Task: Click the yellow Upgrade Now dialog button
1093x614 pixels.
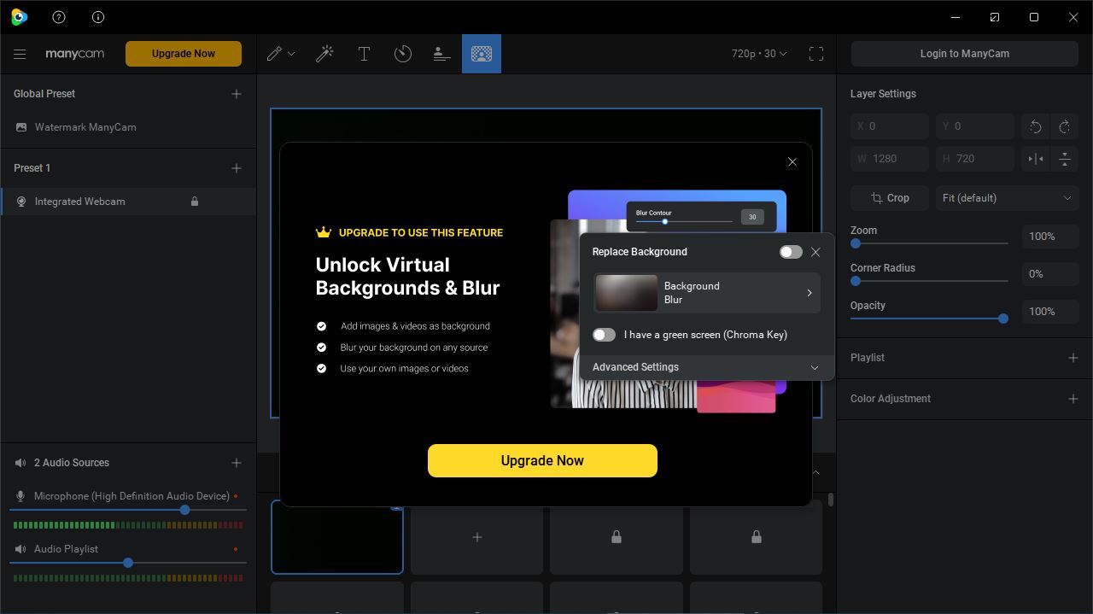Action: pos(542,460)
